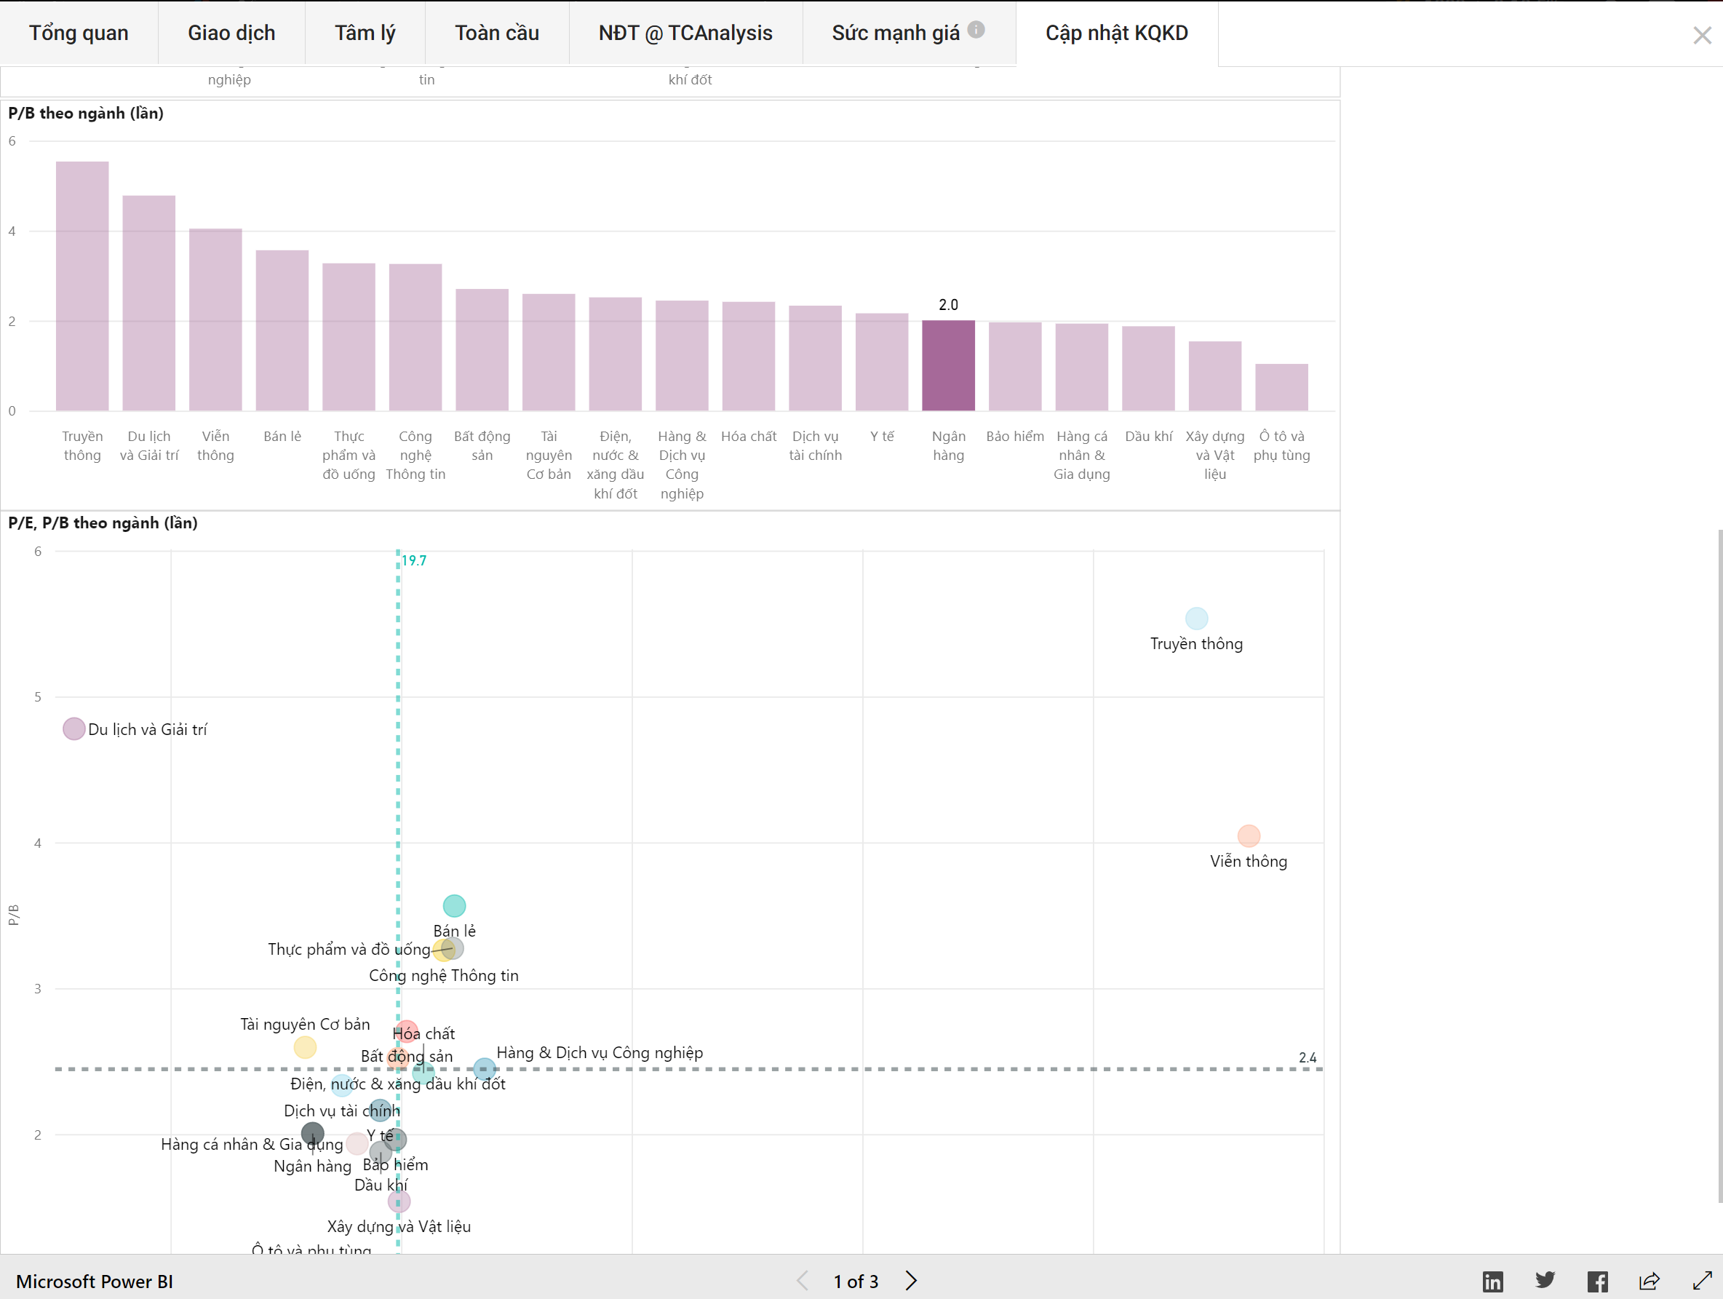Select the Viễn thông P/B bar
1723x1299 pixels.
click(x=216, y=319)
